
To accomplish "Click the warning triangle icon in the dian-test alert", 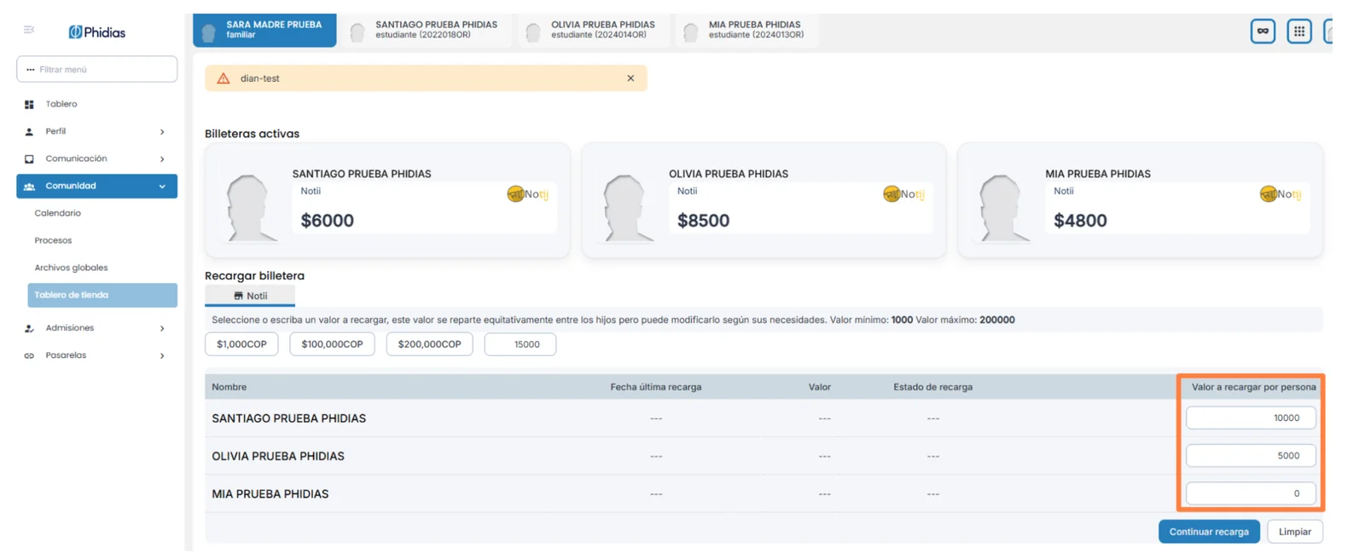I will (x=224, y=78).
